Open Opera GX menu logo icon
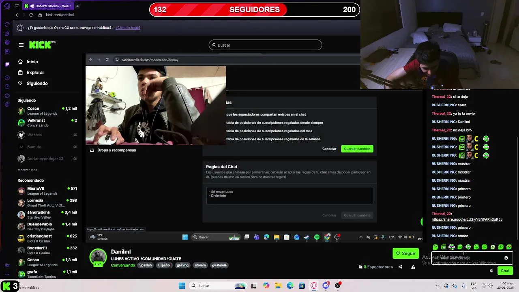Viewport: 519px width, 292px height. pyautogui.click(x=7, y=6)
